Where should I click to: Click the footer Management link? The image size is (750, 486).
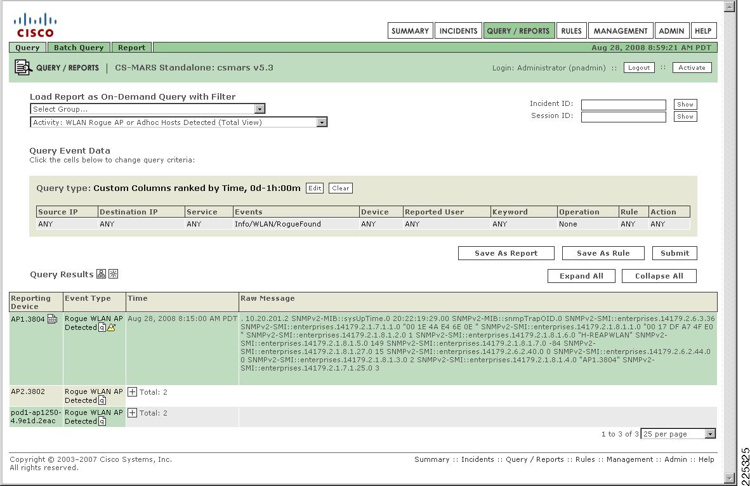tap(629, 460)
